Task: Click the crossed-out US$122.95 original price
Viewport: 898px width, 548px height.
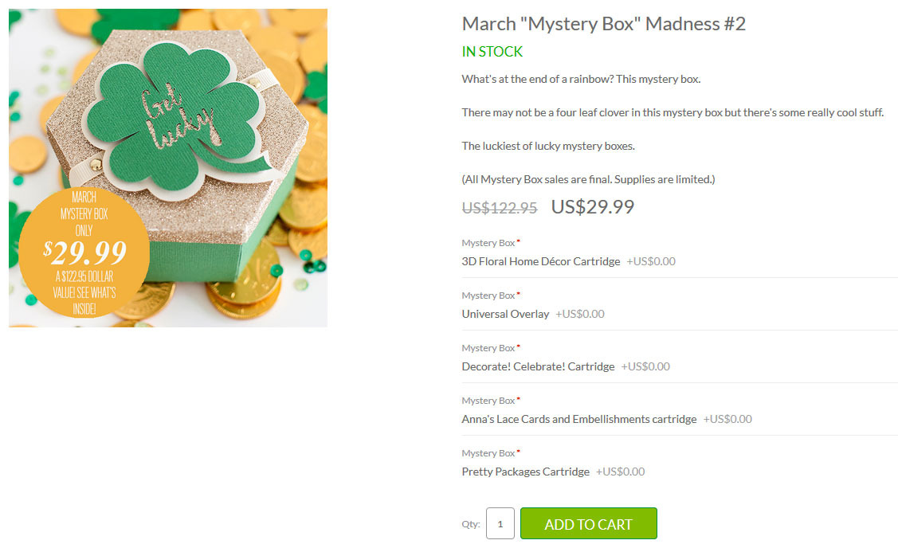Action: click(x=500, y=208)
